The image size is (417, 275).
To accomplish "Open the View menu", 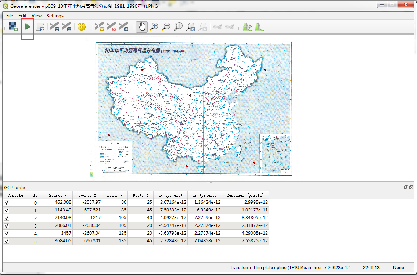I will pyautogui.click(x=36, y=16).
